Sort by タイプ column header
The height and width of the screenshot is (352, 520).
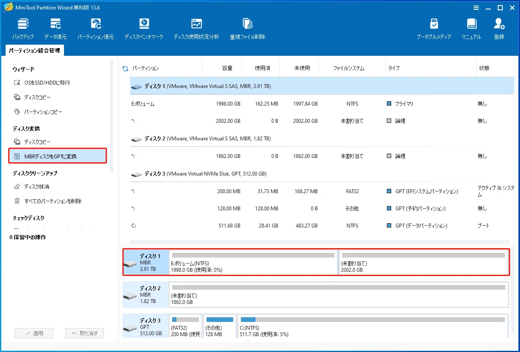[394, 68]
